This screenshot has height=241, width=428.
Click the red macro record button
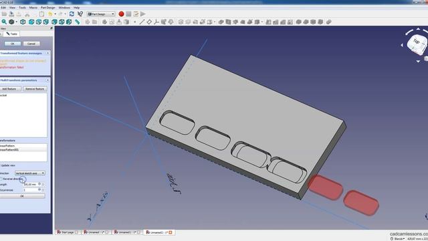(121, 14)
